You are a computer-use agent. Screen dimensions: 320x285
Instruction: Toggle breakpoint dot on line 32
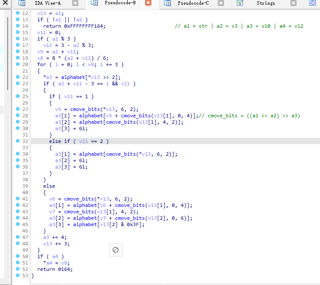point(18,141)
